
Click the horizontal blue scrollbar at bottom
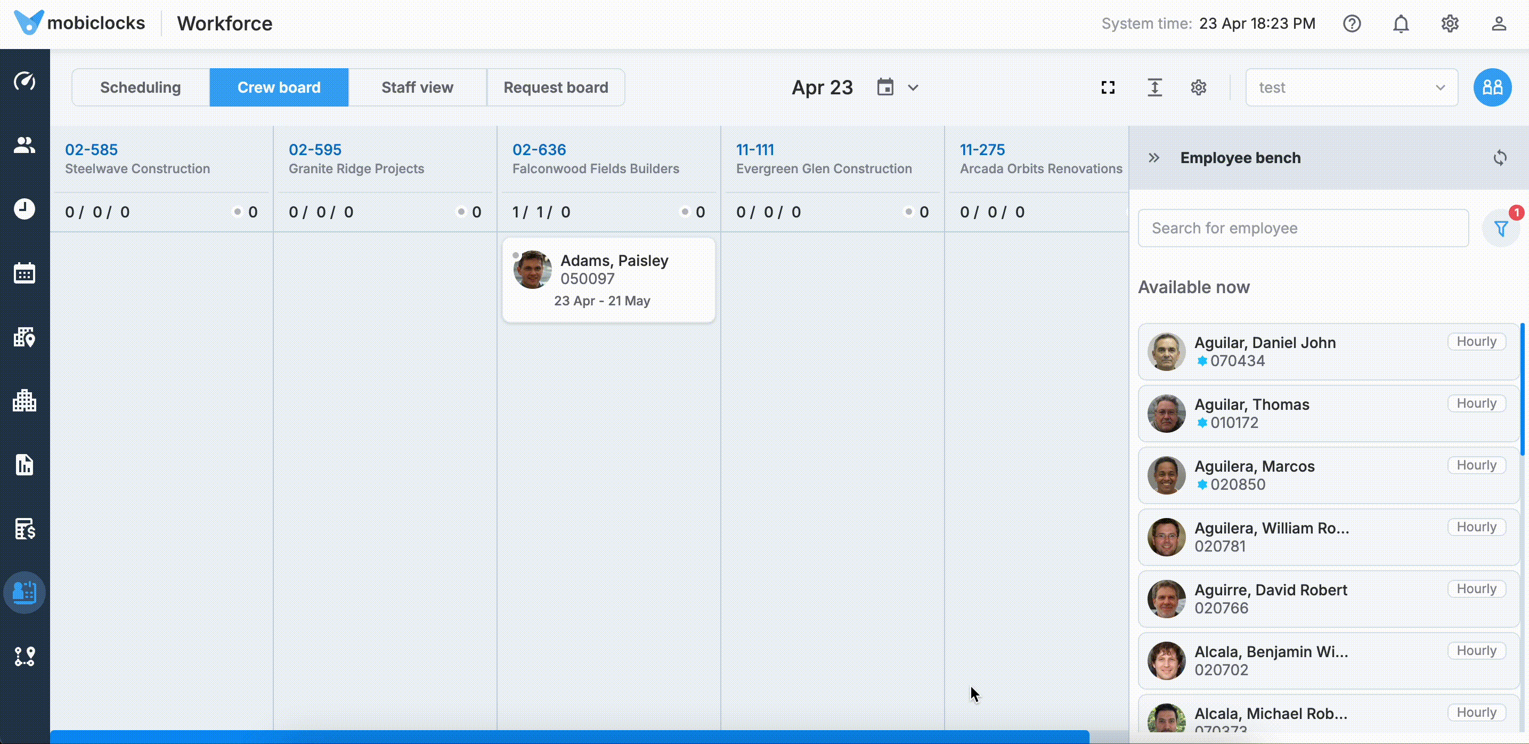point(570,737)
